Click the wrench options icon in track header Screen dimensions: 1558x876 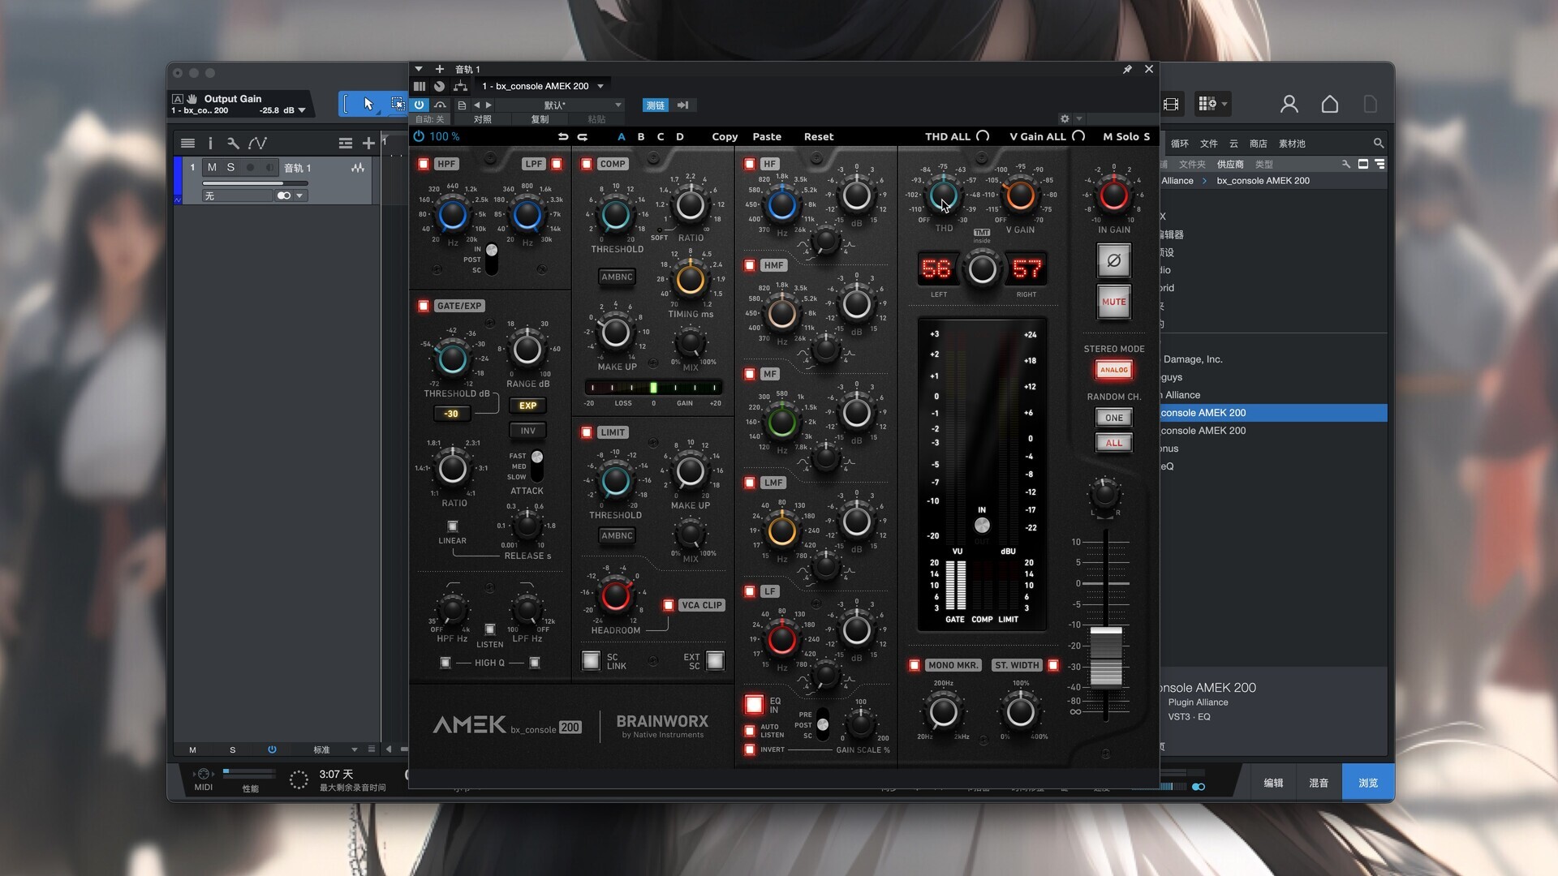point(233,143)
